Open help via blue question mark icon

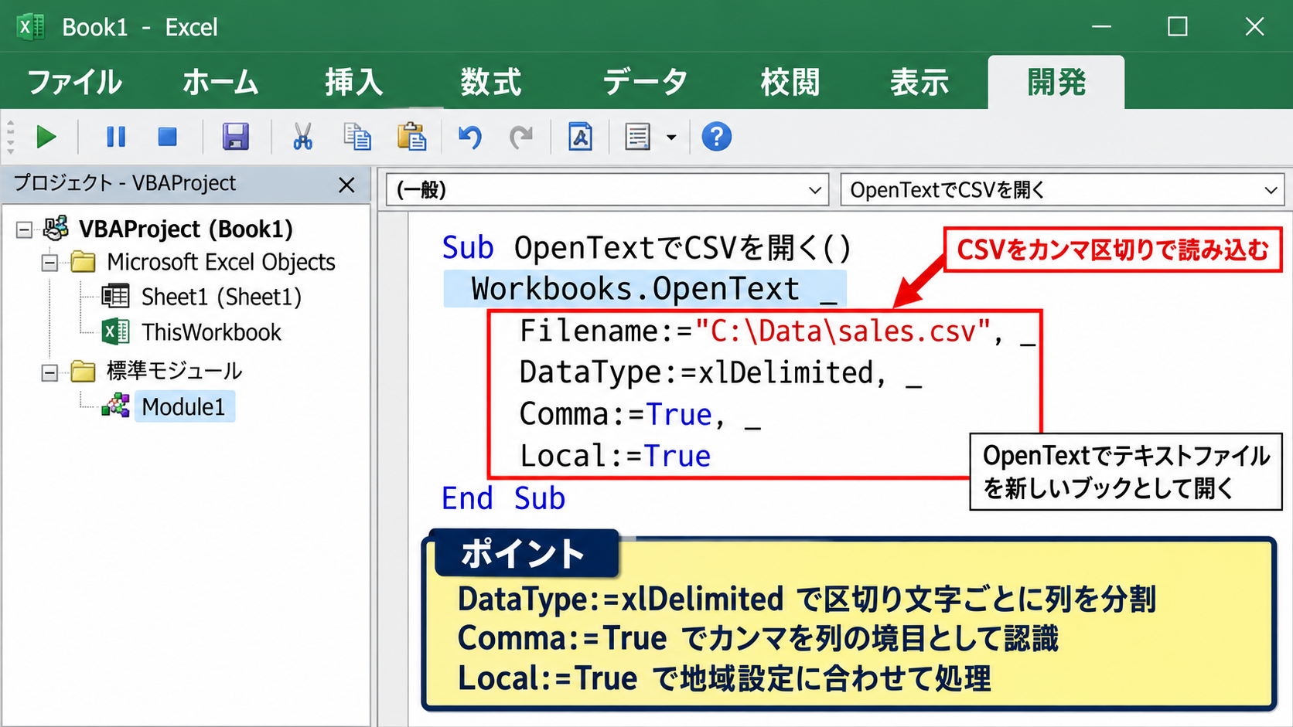point(716,138)
